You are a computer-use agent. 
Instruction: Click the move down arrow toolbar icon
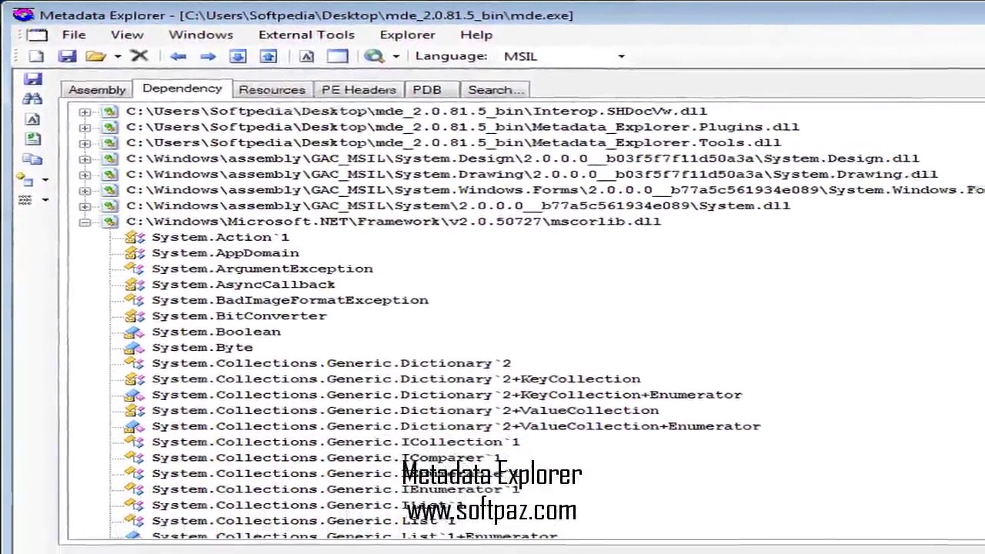(238, 56)
